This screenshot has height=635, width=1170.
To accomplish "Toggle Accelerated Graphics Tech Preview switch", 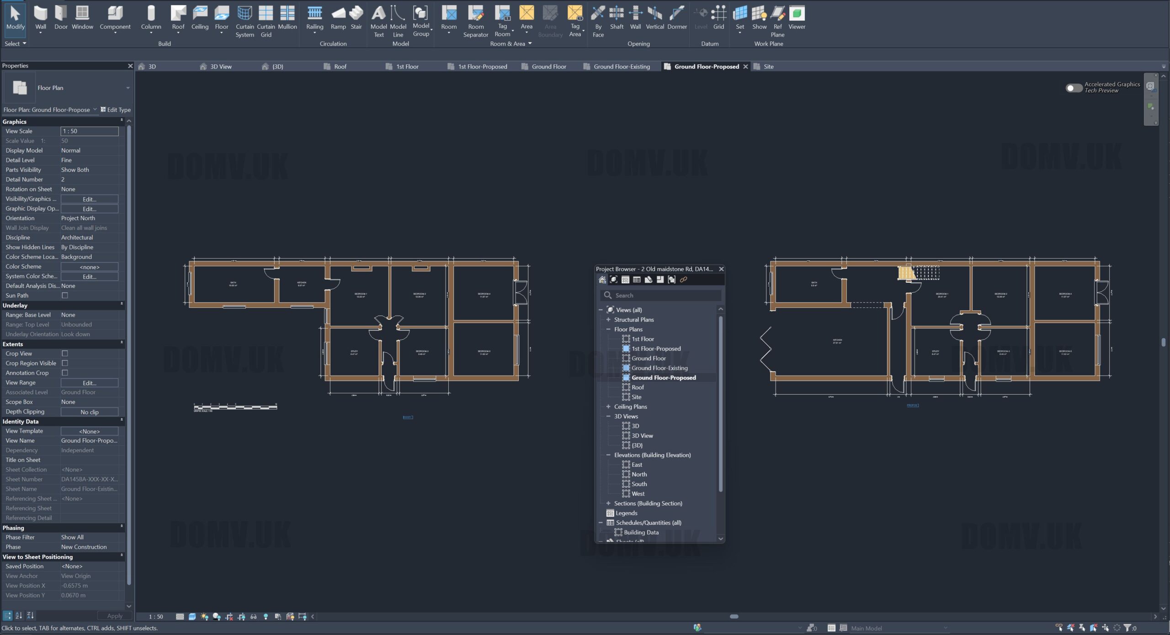I will 1074,88.
